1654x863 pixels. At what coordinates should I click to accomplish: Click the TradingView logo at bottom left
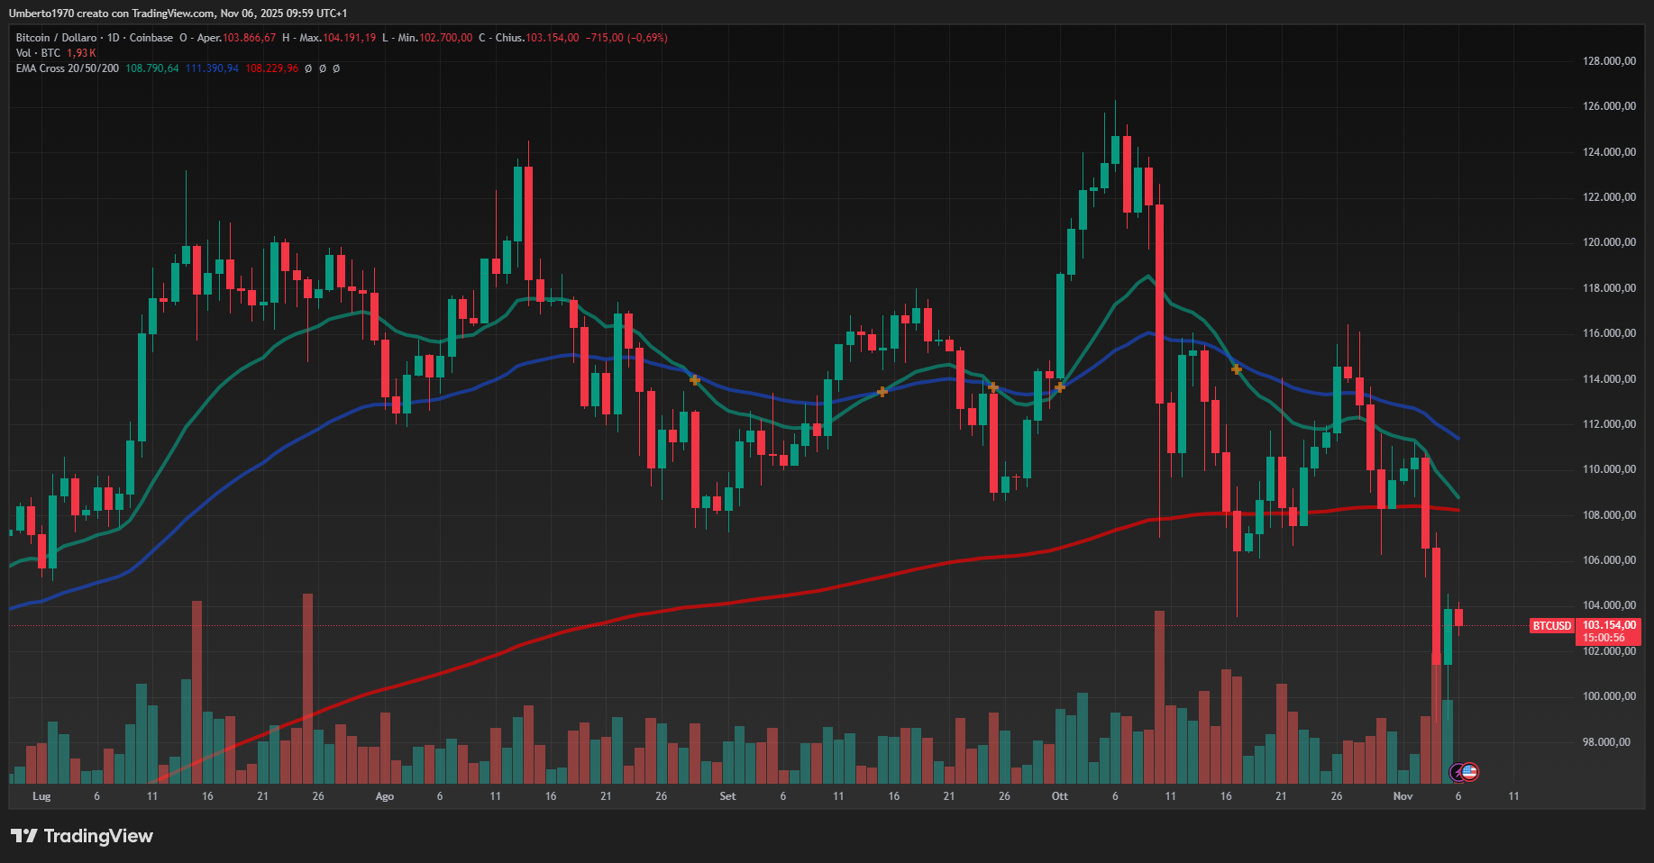[82, 836]
